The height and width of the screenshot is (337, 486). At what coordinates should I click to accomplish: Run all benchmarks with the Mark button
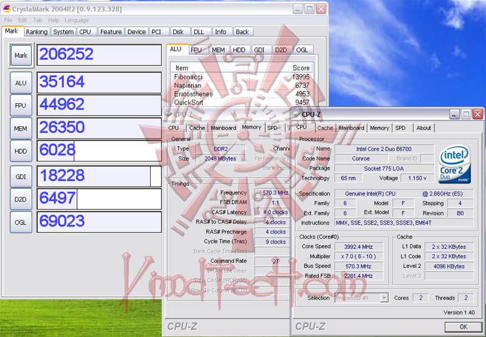pos(21,55)
